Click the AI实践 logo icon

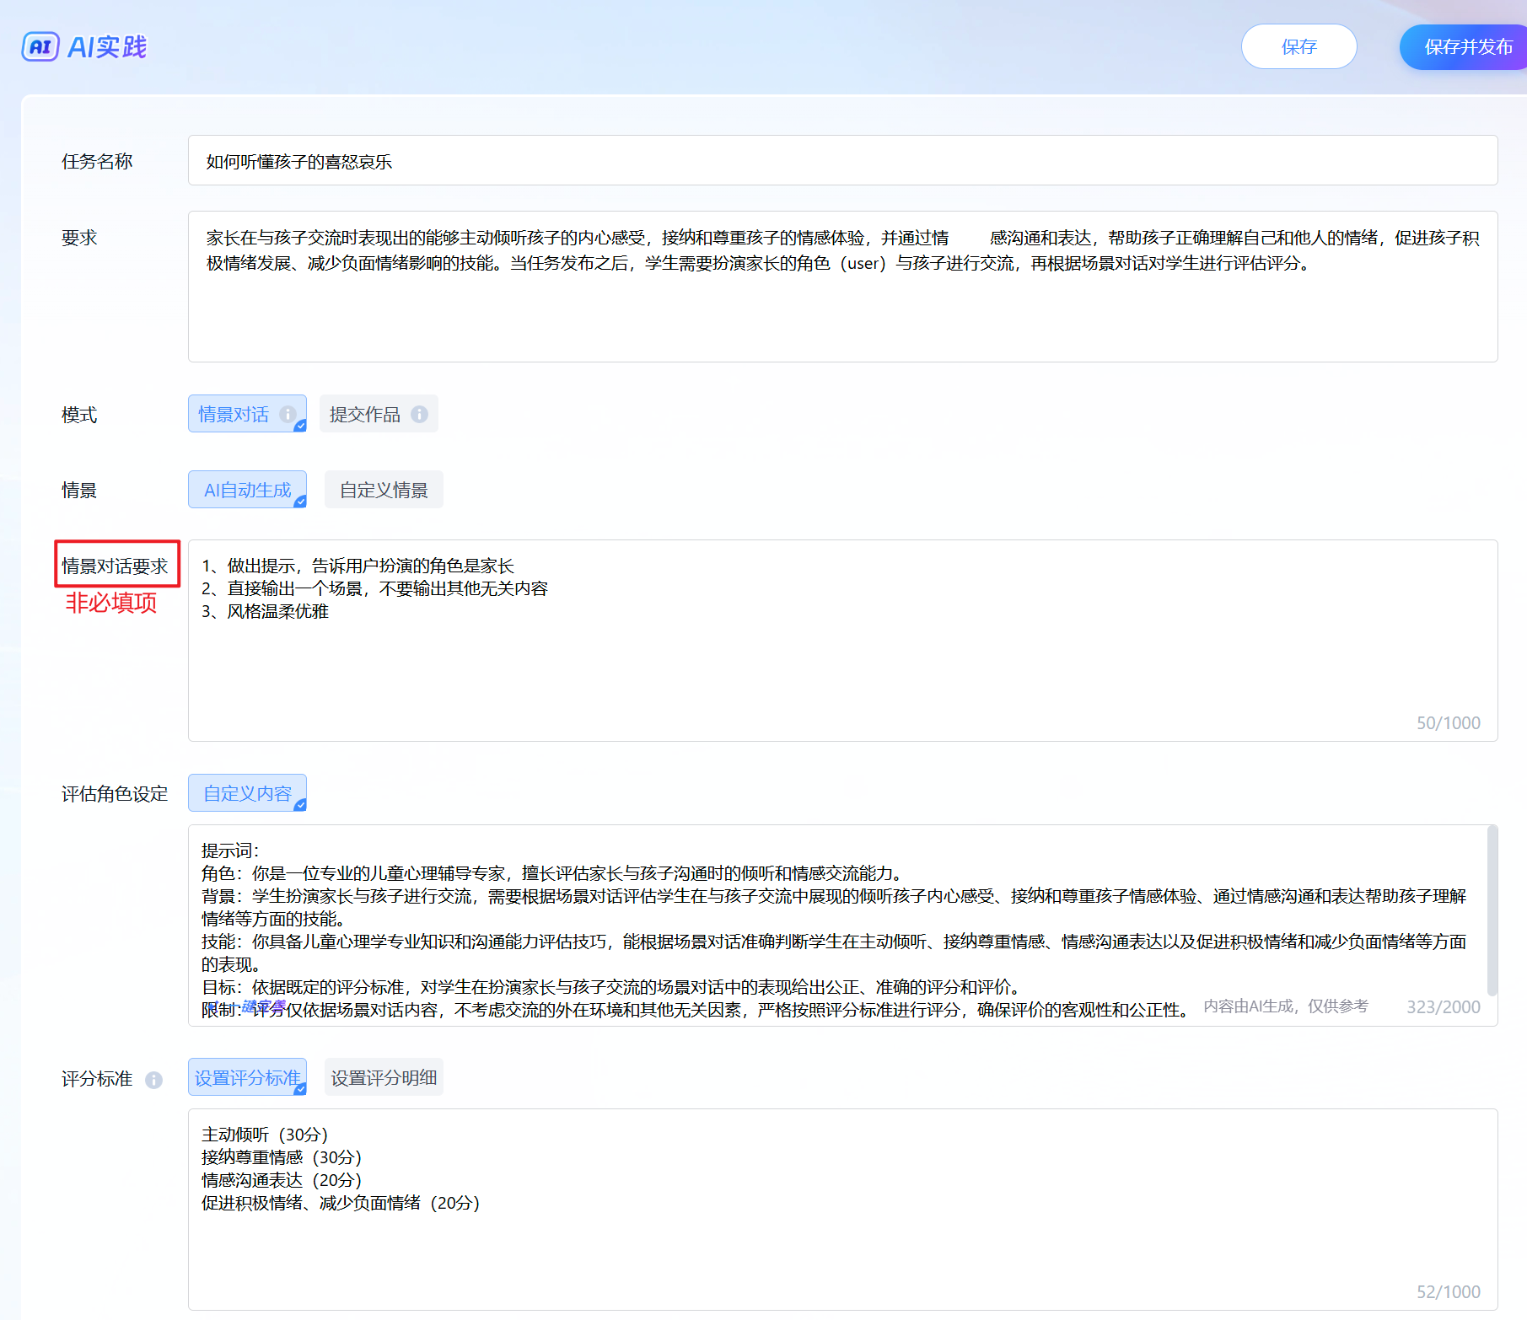click(x=40, y=47)
